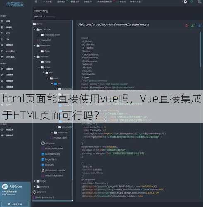203x207 pixels.
Task: Expand the products folder
Action: [35, 187]
